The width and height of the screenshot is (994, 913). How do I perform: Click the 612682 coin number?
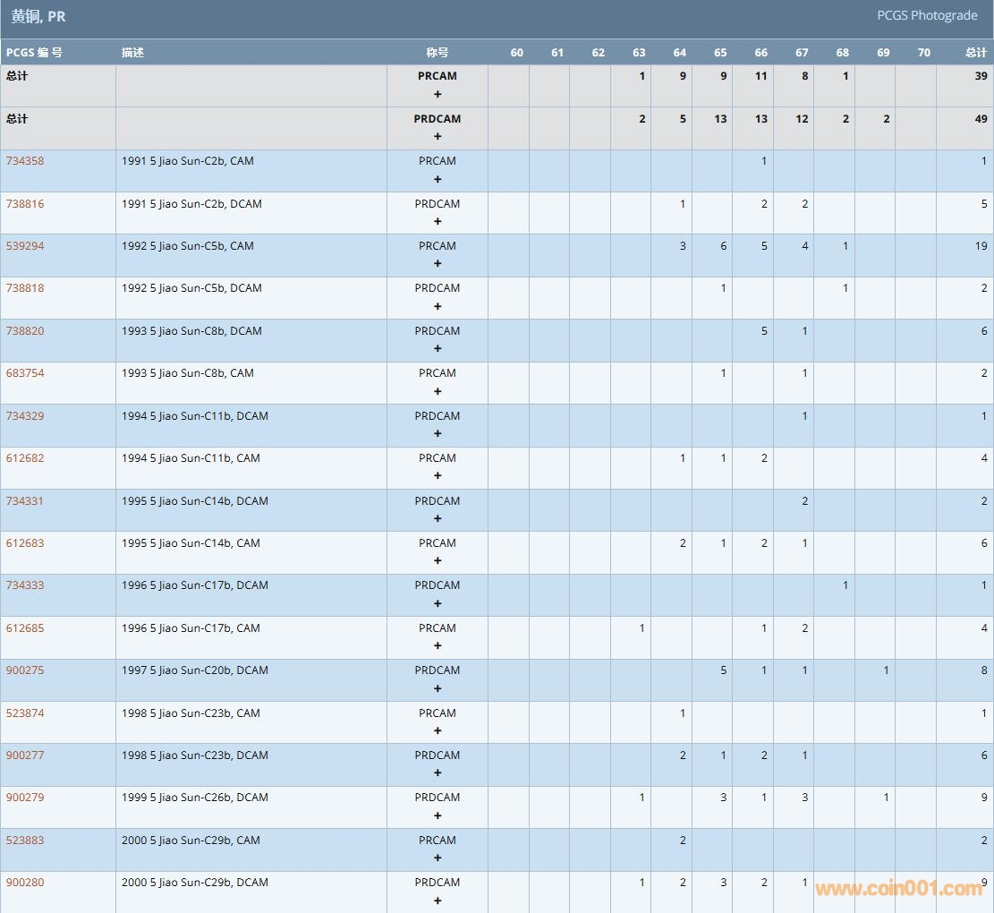click(x=25, y=458)
